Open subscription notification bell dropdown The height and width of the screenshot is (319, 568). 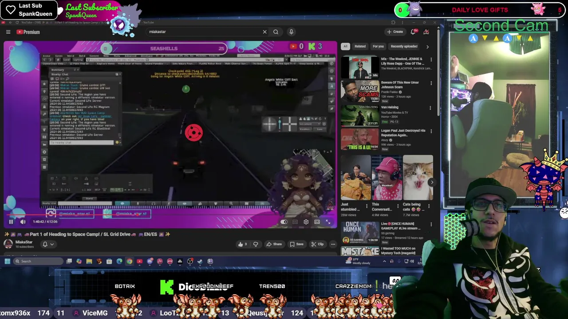click(47, 244)
